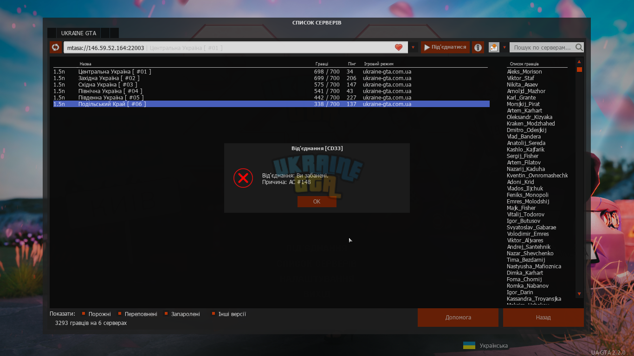Switch to the UKRAINE GTA tab
The width and height of the screenshot is (634, 356).
coord(78,33)
